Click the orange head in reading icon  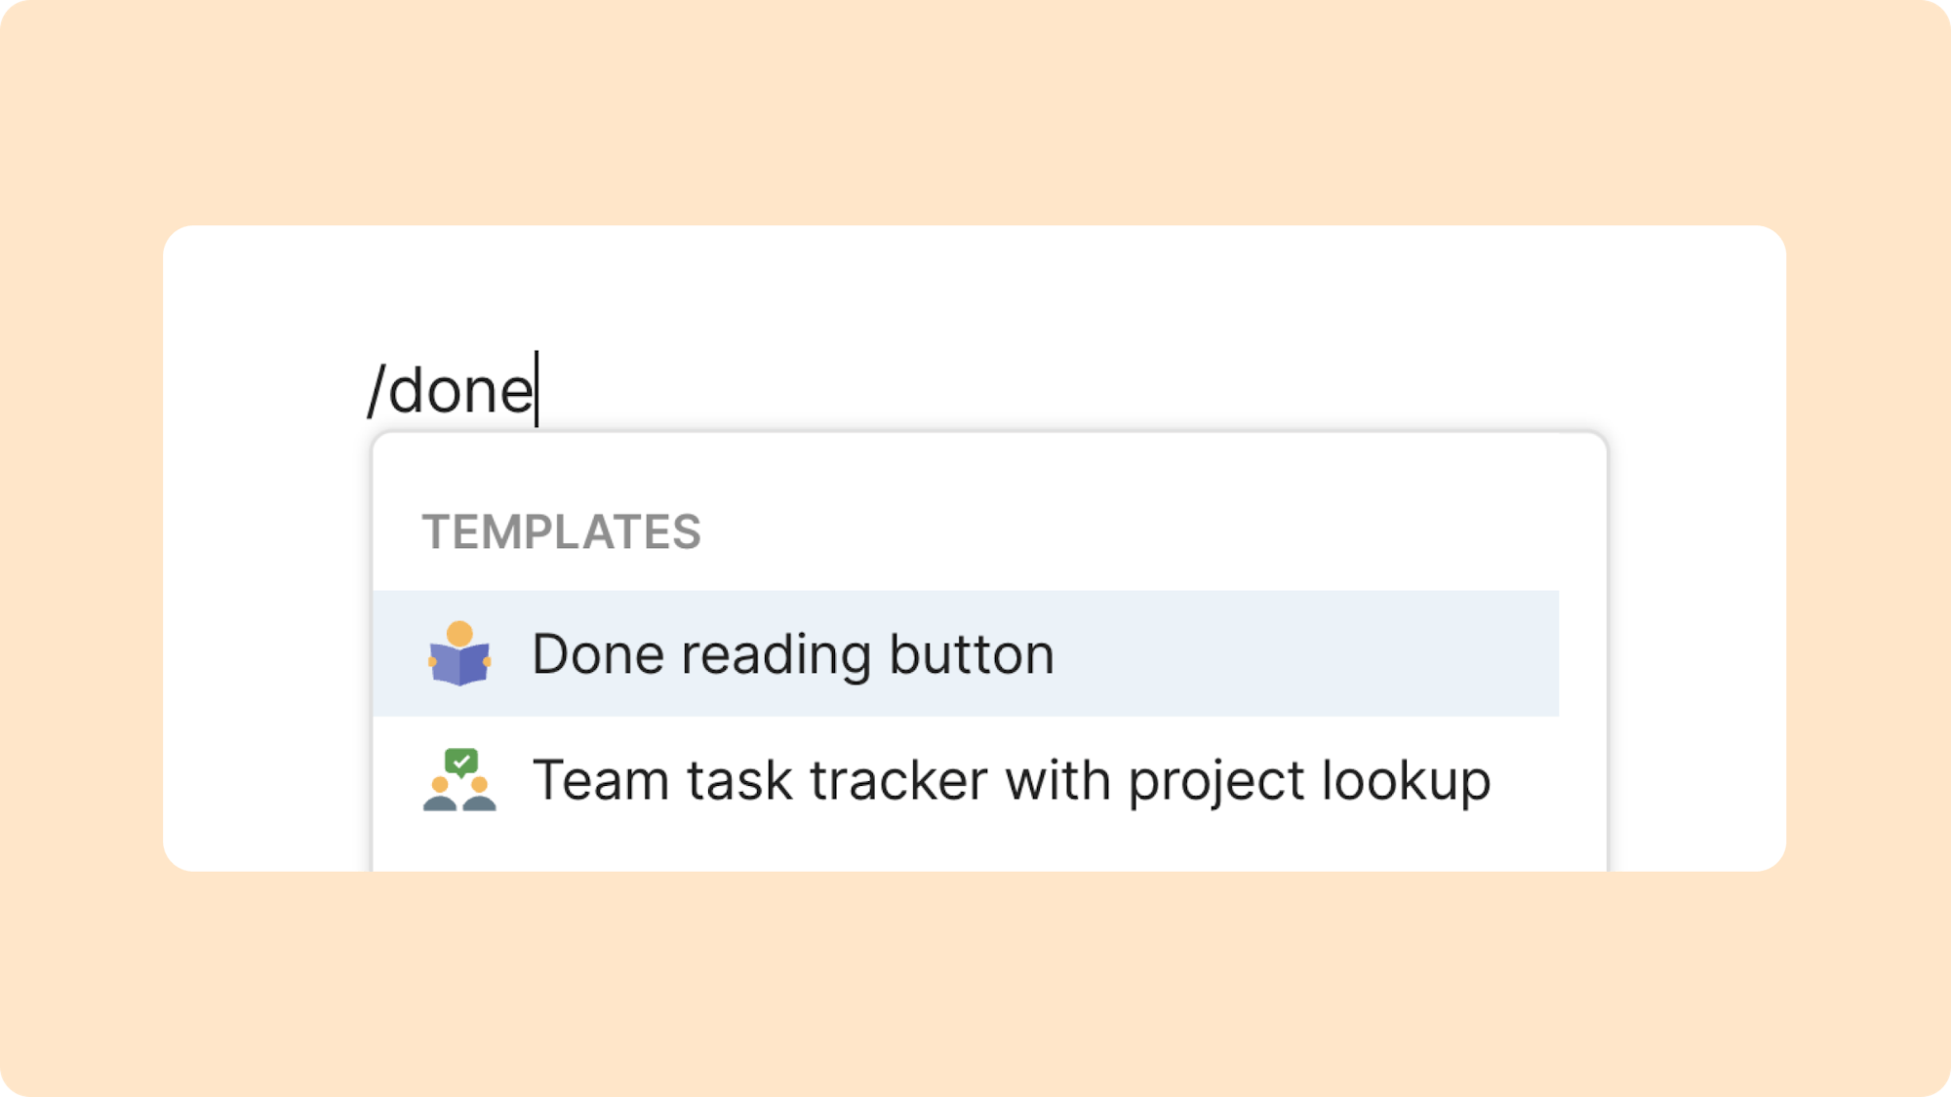pos(459,634)
